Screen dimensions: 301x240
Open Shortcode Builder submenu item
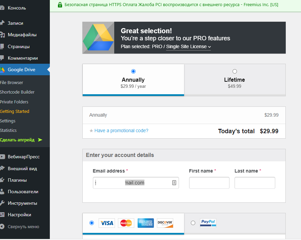(17, 92)
